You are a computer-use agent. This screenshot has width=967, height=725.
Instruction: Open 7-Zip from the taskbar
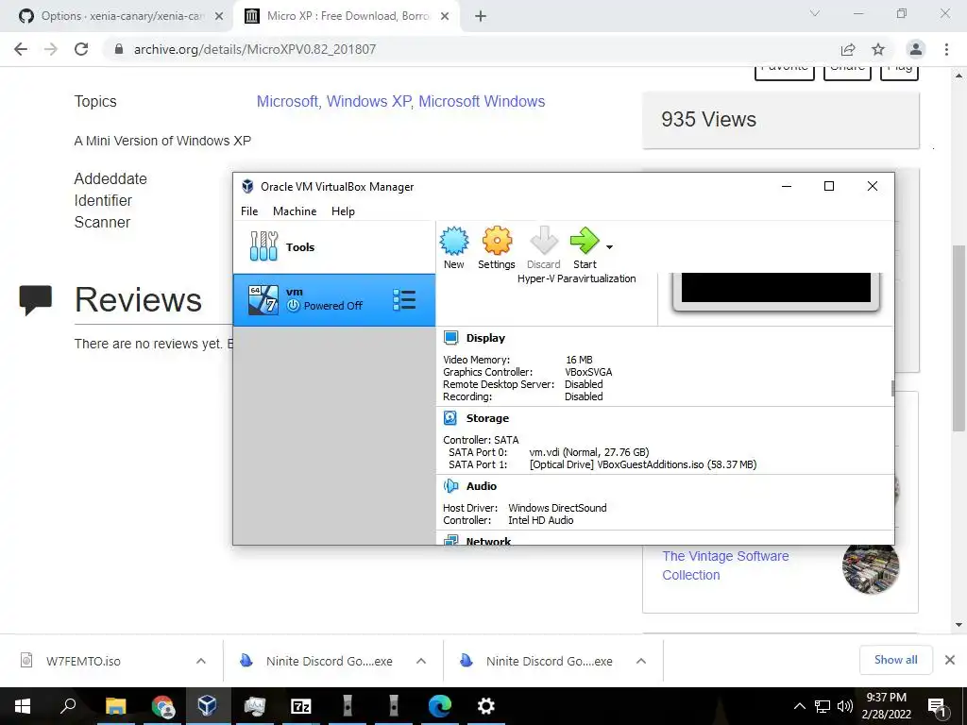[301, 706]
